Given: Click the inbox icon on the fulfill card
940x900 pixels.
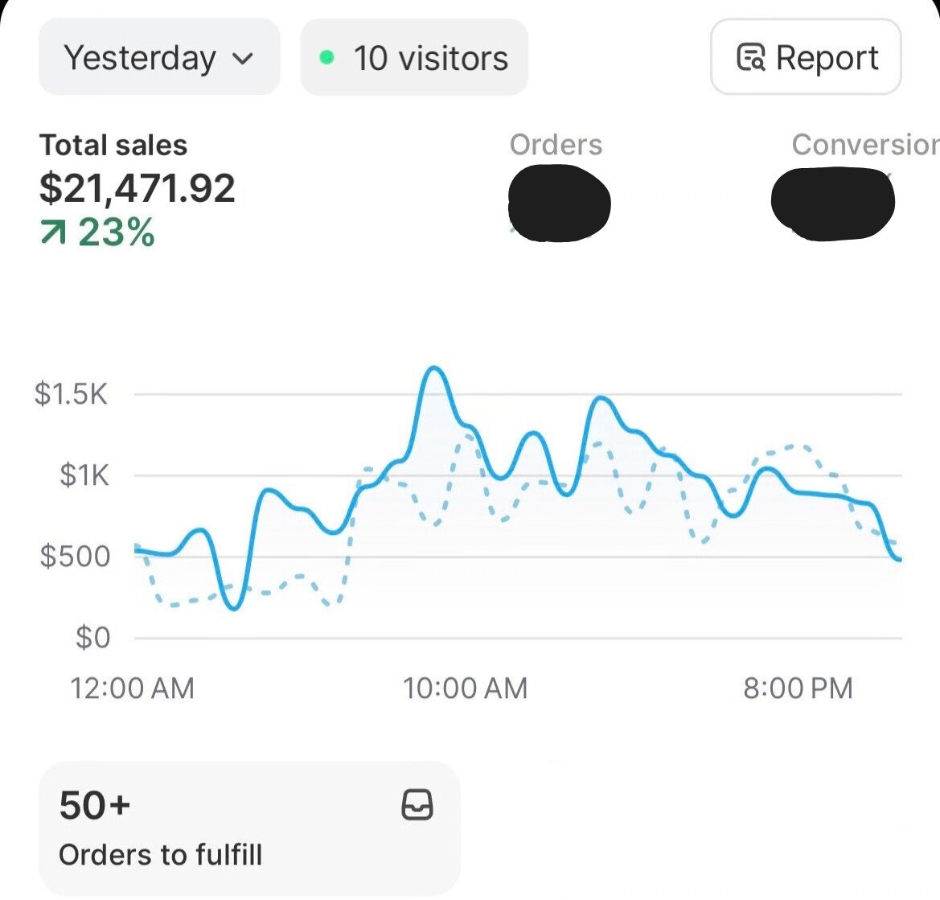Looking at the screenshot, I should pyautogui.click(x=417, y=804).
